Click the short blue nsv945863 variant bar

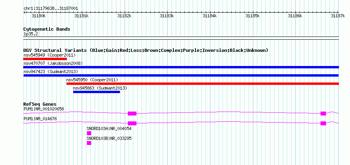(x=96, y=92)
